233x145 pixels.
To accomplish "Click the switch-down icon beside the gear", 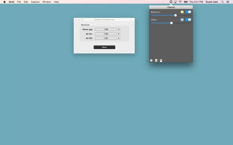I will tap(156, 60).
